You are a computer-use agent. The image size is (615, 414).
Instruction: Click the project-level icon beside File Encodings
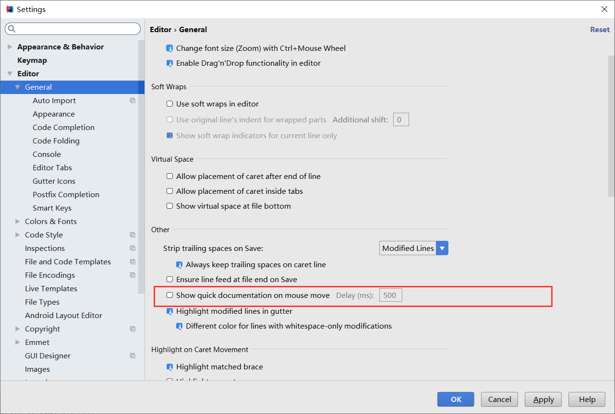133,275
